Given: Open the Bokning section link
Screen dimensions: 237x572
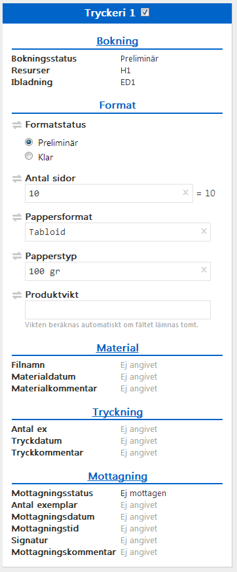Looking at the screenshot, I should click(x=117, y=41).
